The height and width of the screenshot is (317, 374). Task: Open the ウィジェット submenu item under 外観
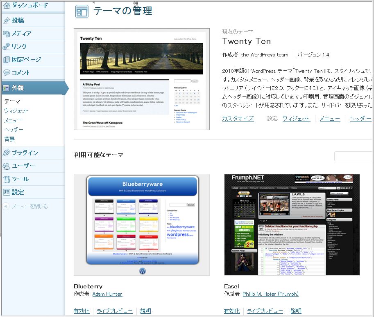point(16,111)
